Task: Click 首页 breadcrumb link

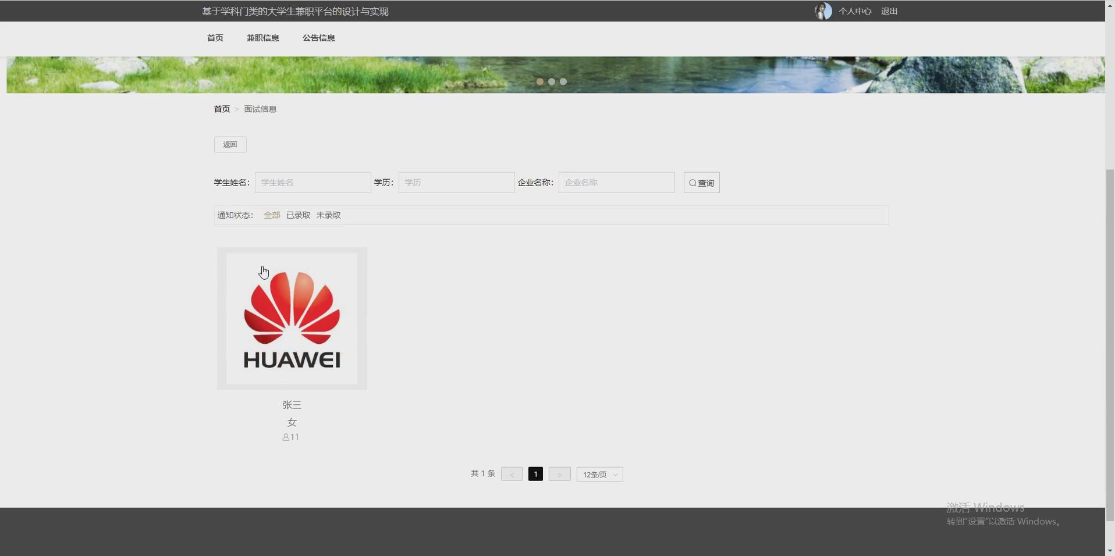Action: pos(222,109)
